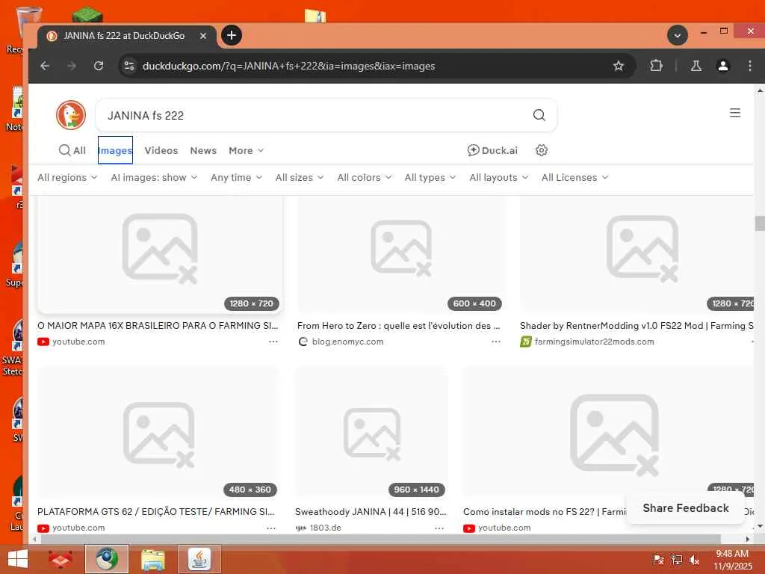Image resolution: width=765 pixels, height=574 pixels.
Task: Open more options for the Sweathoody JANINA result
Action: click(x=439, y=528)
